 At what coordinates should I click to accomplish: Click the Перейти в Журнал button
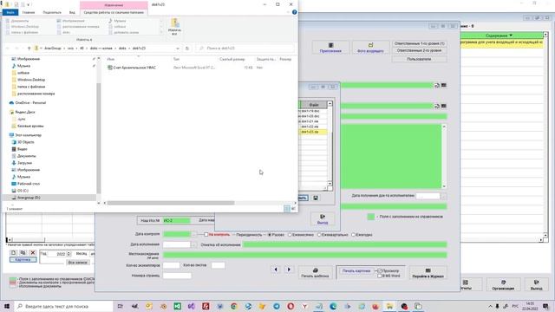tap(428, 273)
